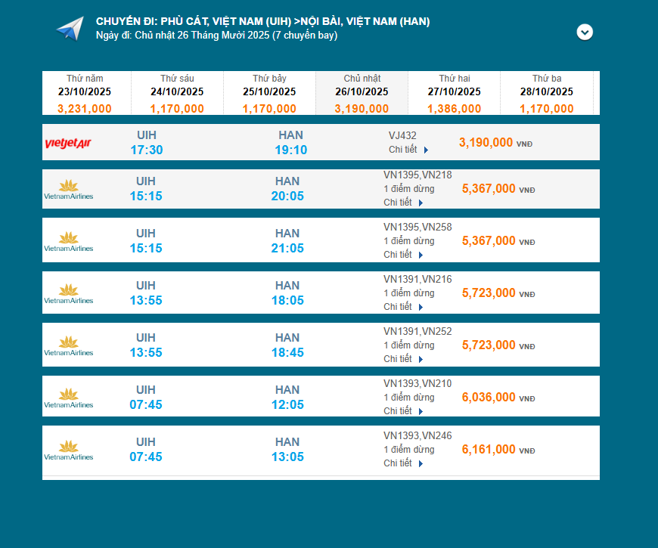Click Vietnam Airlines logo on 21:05 arrival flight

[x=69, y=241]
